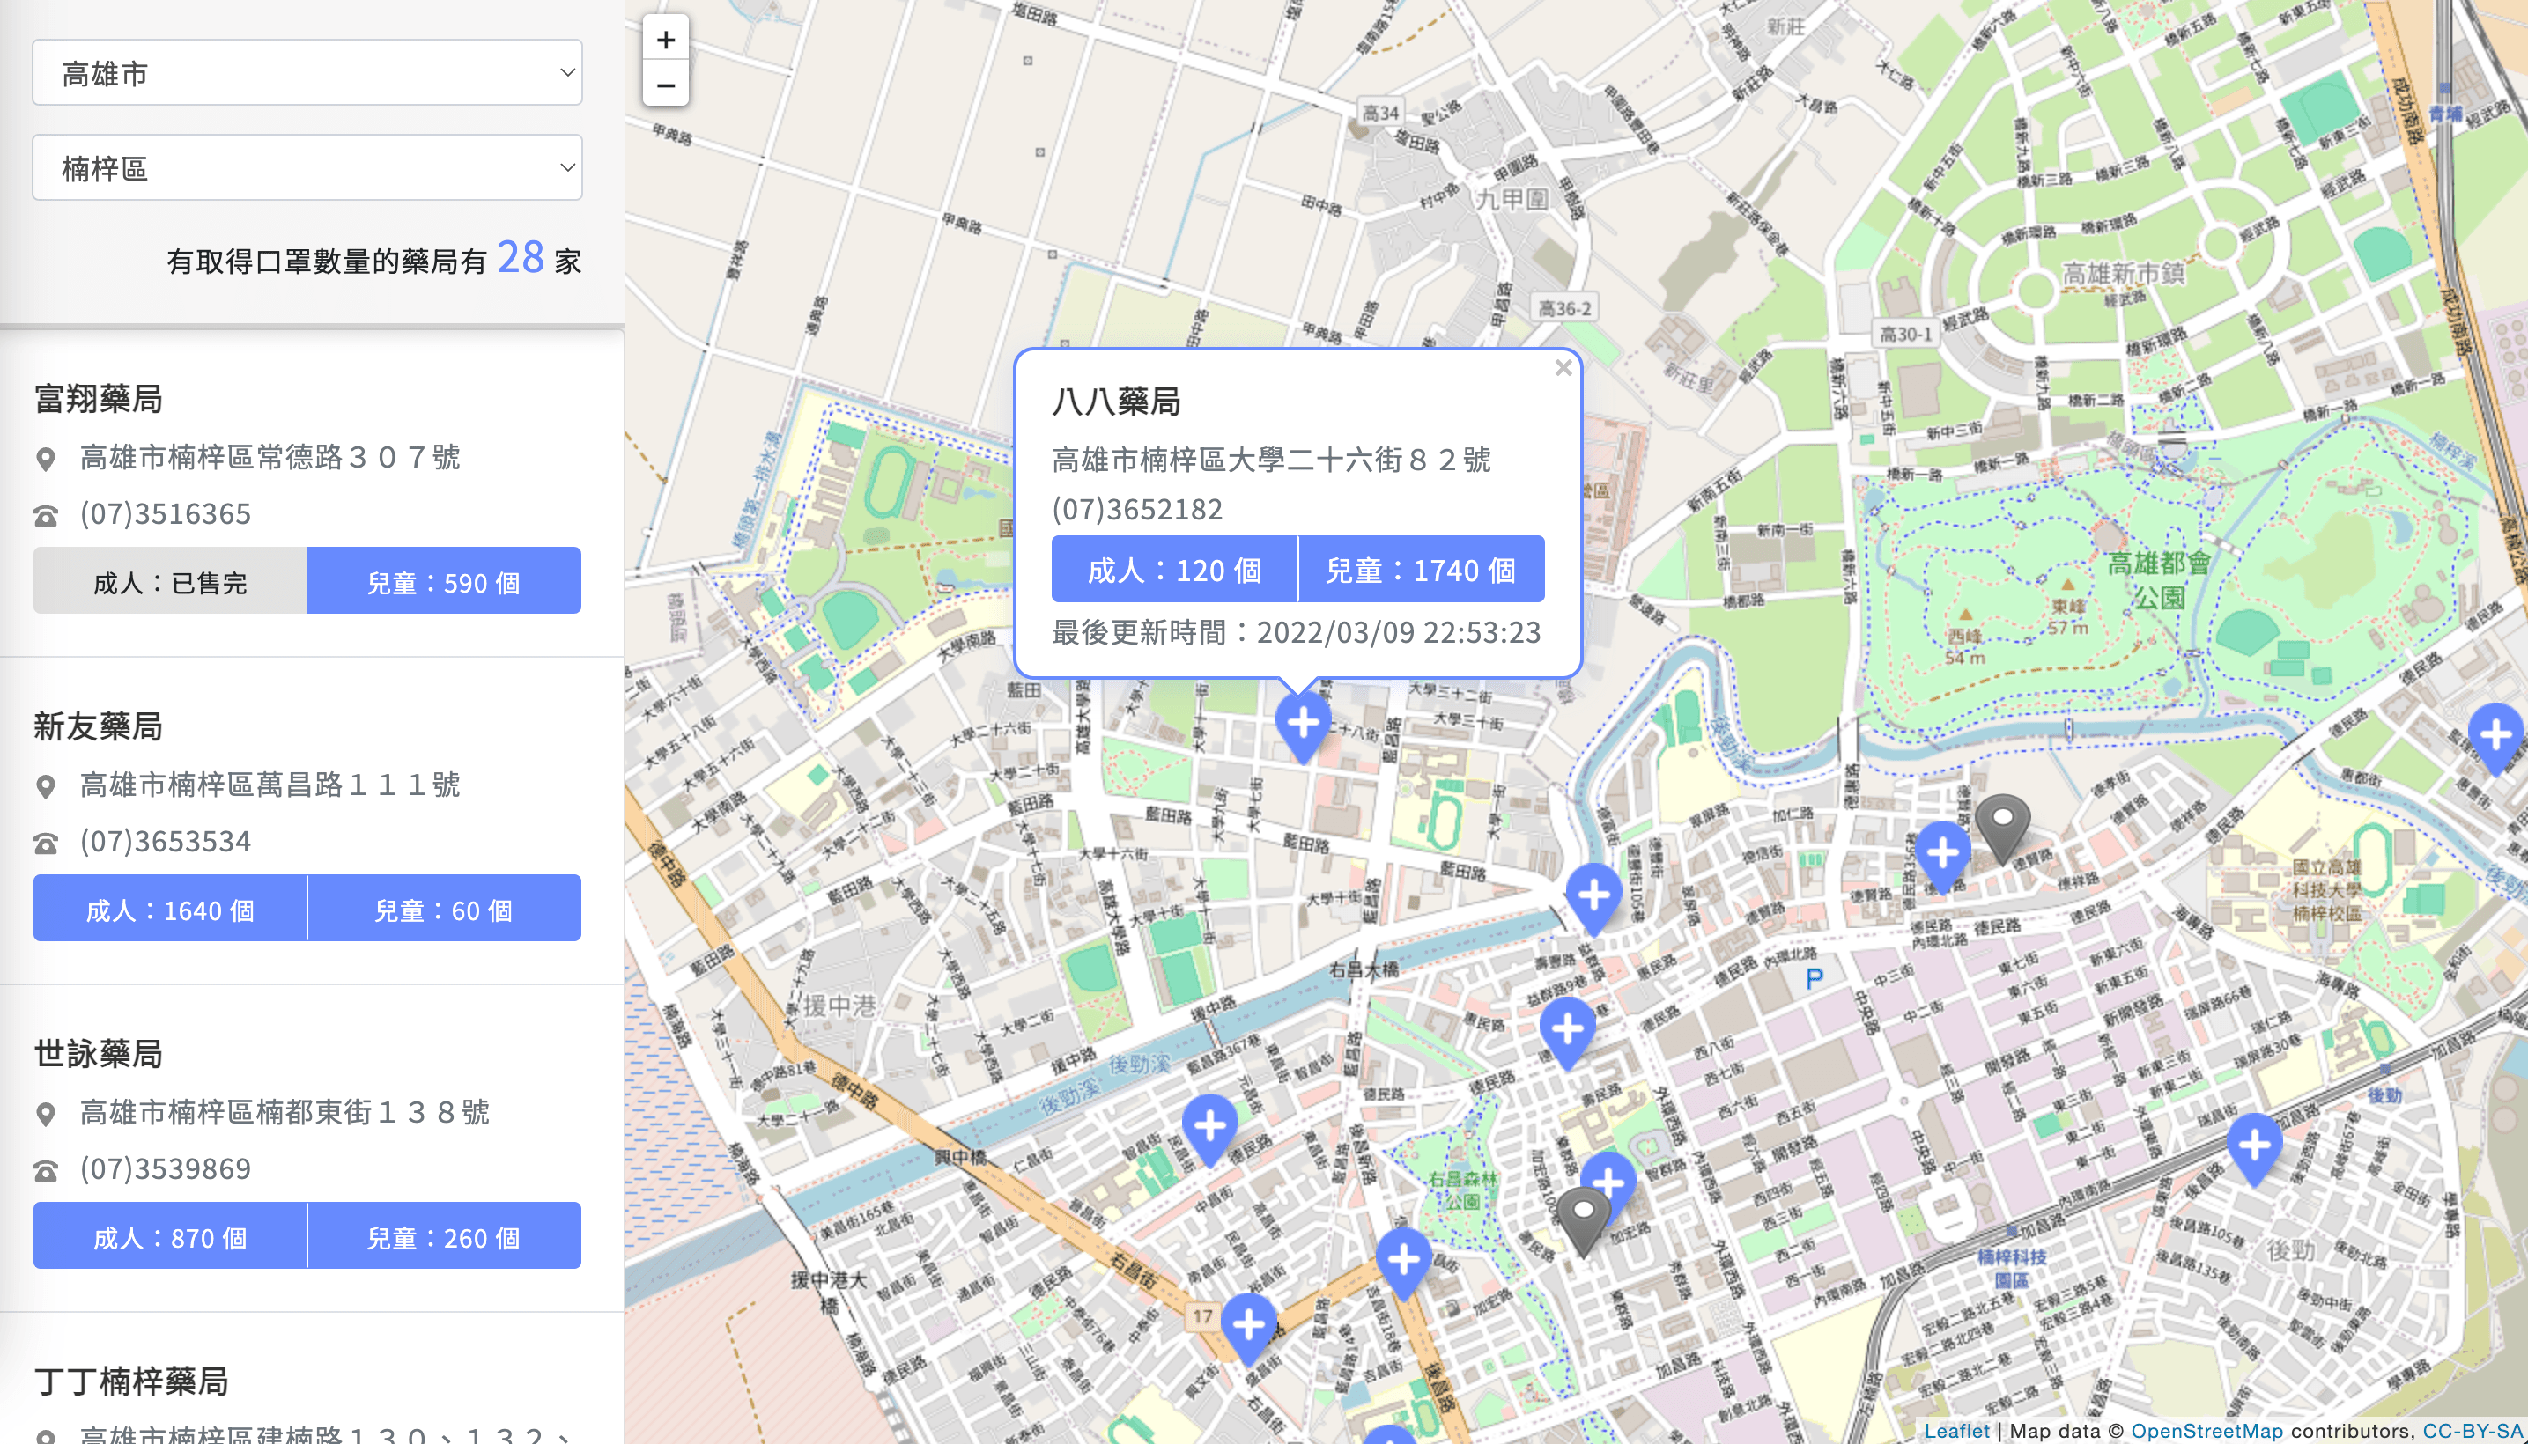Click popup adult masks 120 button
Viewport: 2528px width, 1444px height.
click(x=1175, y=570)
